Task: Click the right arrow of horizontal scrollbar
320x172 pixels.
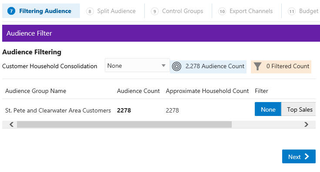Action: point(306,125)
